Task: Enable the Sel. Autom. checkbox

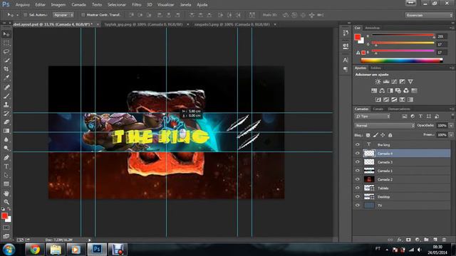Action: (x=26, y=15)
